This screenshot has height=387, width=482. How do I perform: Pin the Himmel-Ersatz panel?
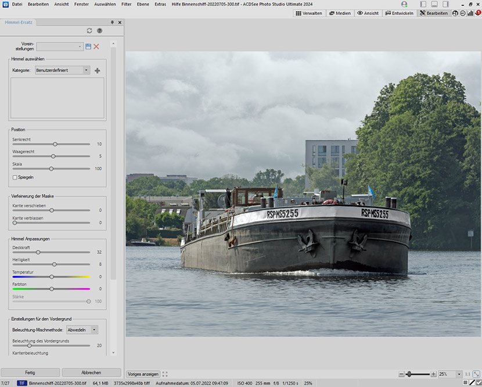(x=112, y=23)
